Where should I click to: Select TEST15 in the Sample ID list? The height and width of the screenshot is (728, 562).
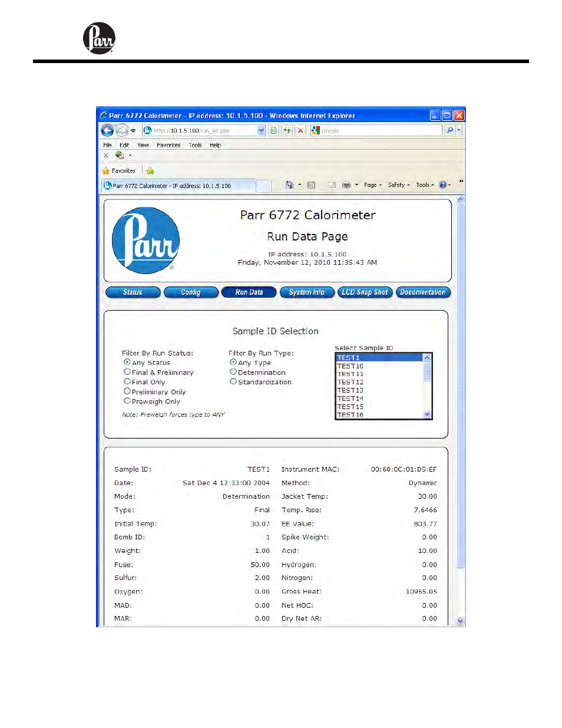point(379,407)
